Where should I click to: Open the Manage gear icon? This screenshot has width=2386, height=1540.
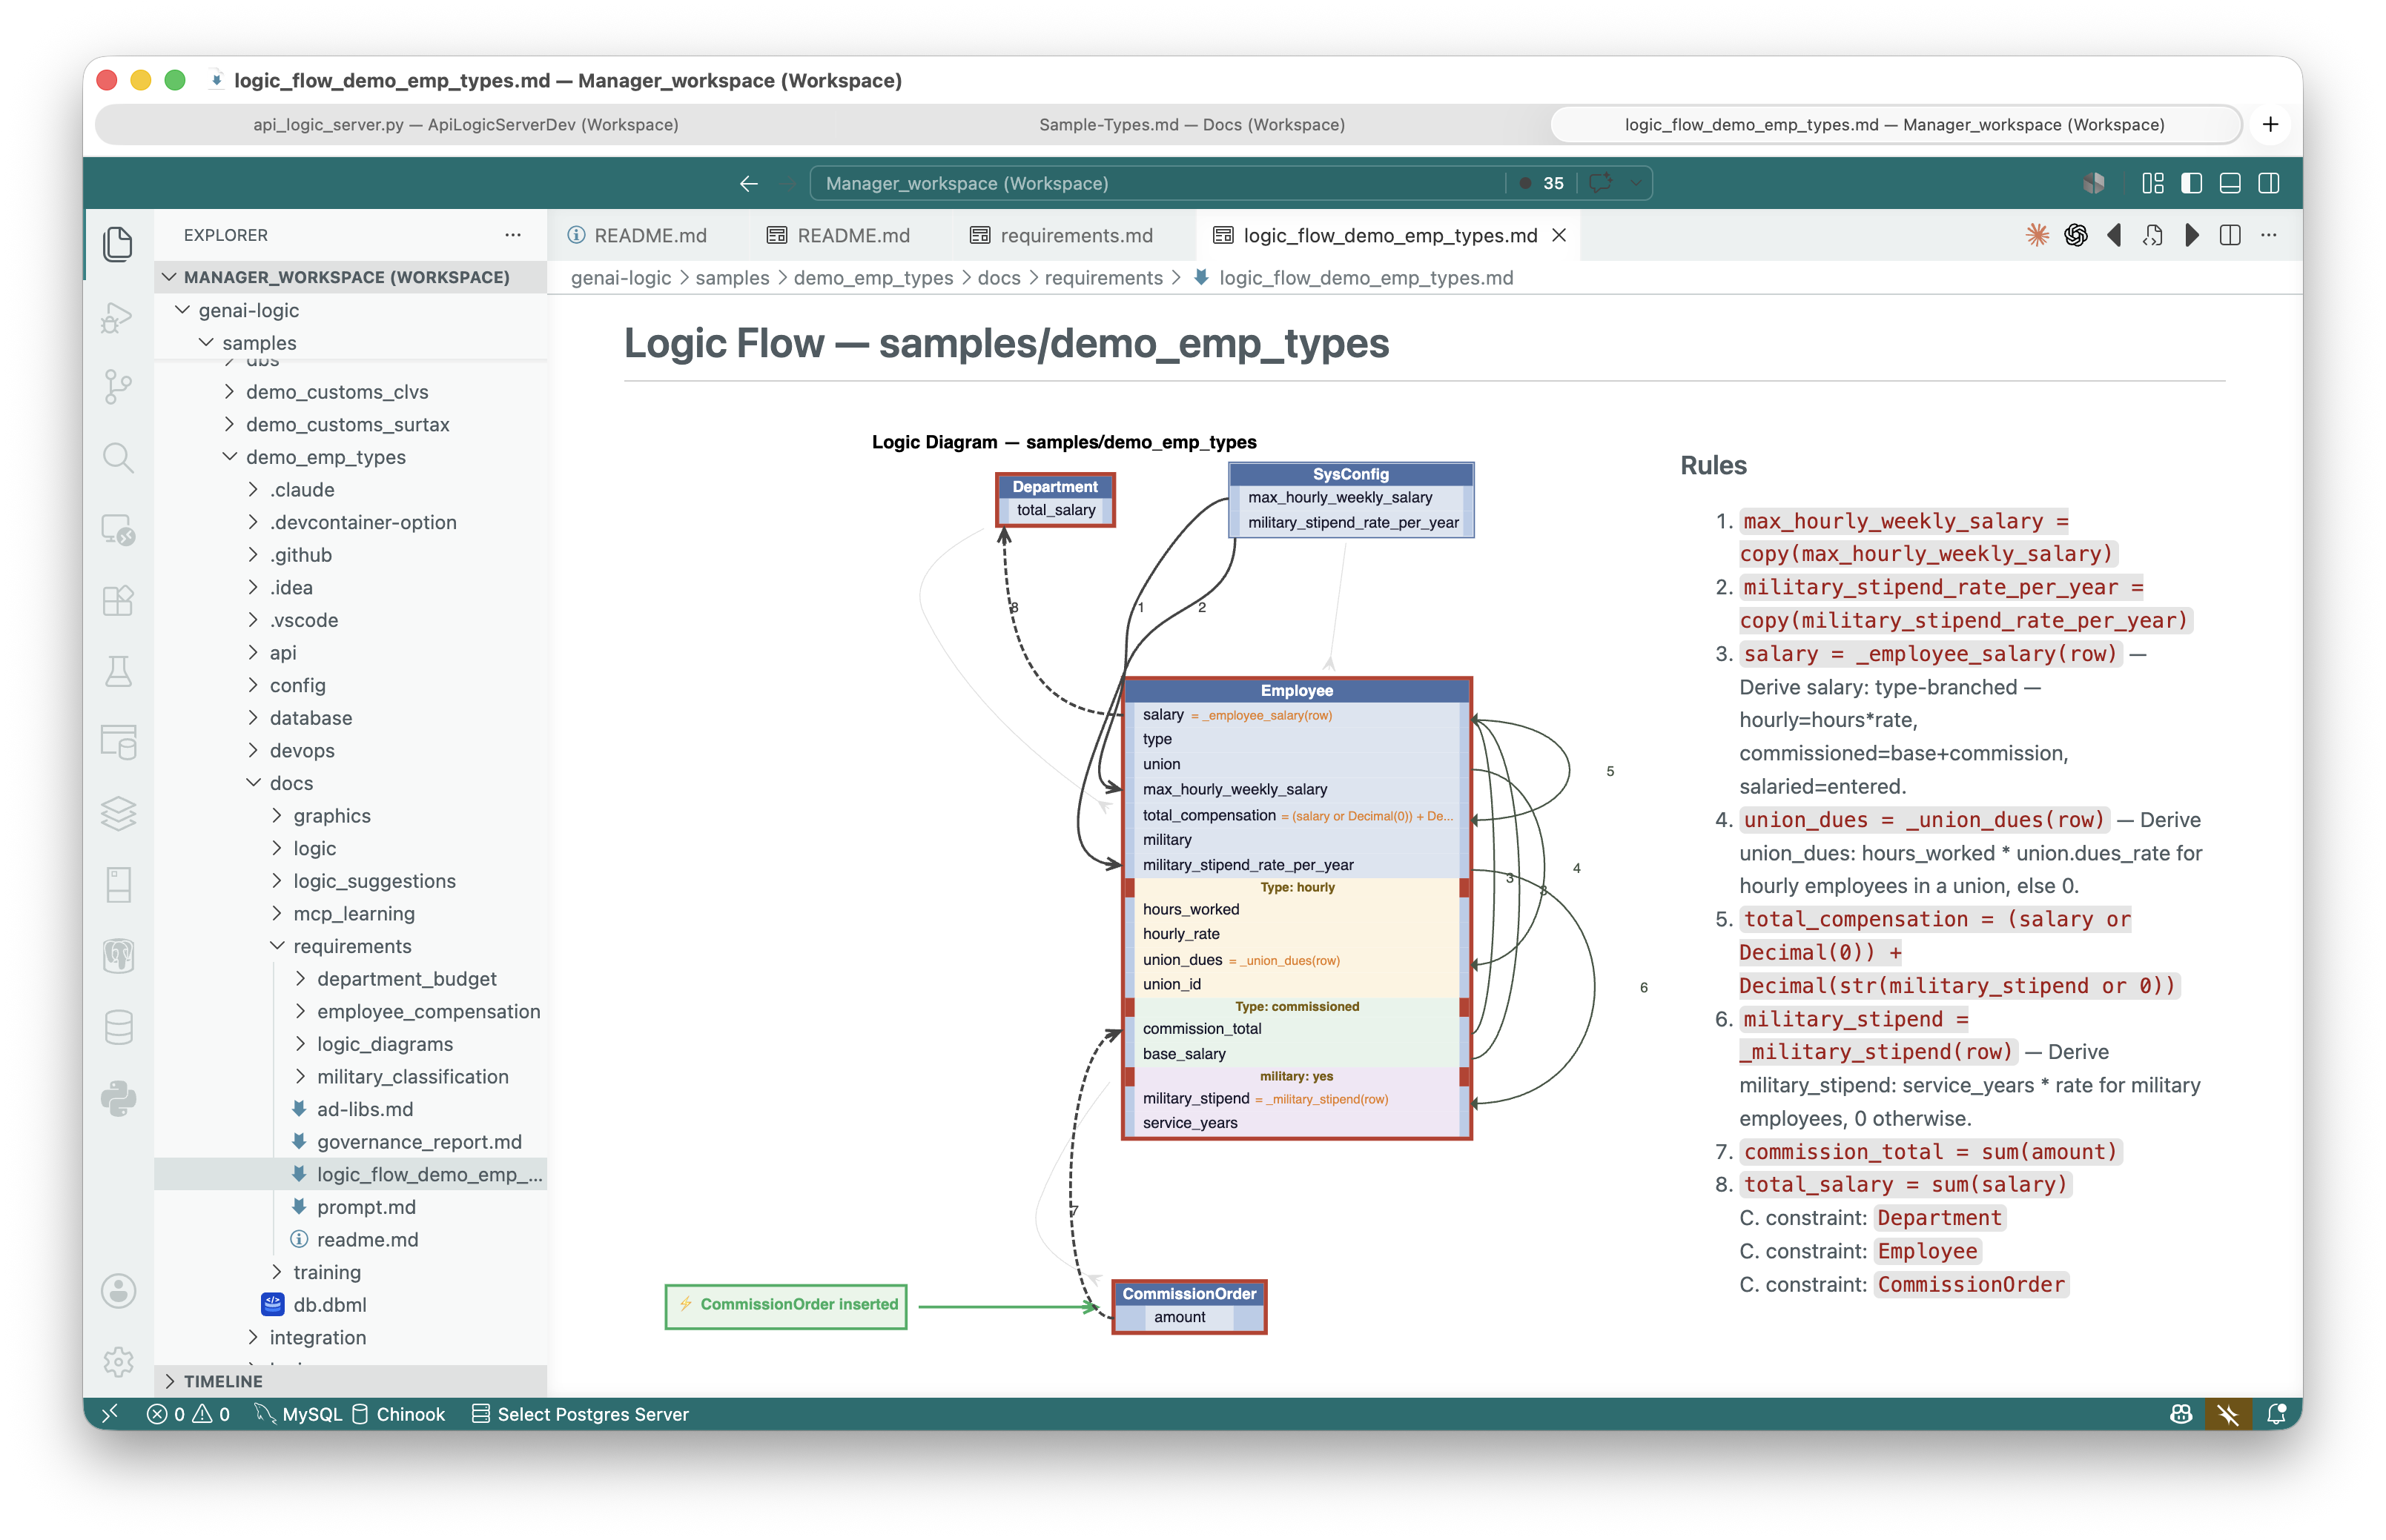pyautogui.click(x=118, y=1361)
